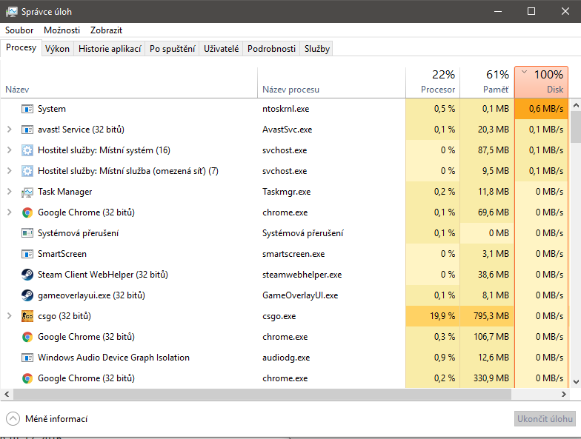
Task: Click the vertical scrollbar down arrow
Action: point(575,381)
